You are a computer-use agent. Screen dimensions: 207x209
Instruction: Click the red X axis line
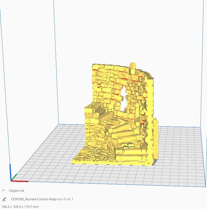pos(21,181)
